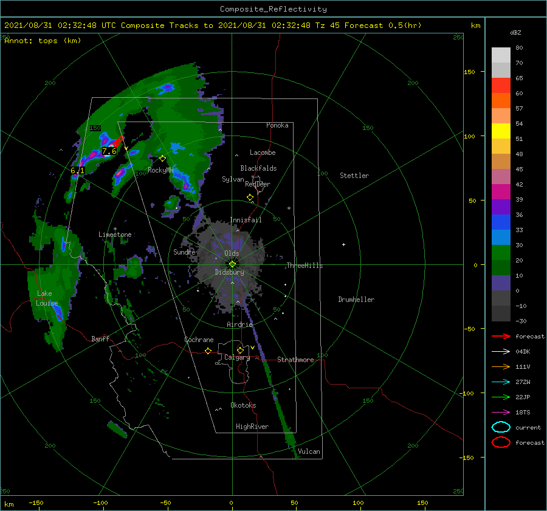
Task: Click the 150 tick on right km axis
Action: click(x=469, y=72)
